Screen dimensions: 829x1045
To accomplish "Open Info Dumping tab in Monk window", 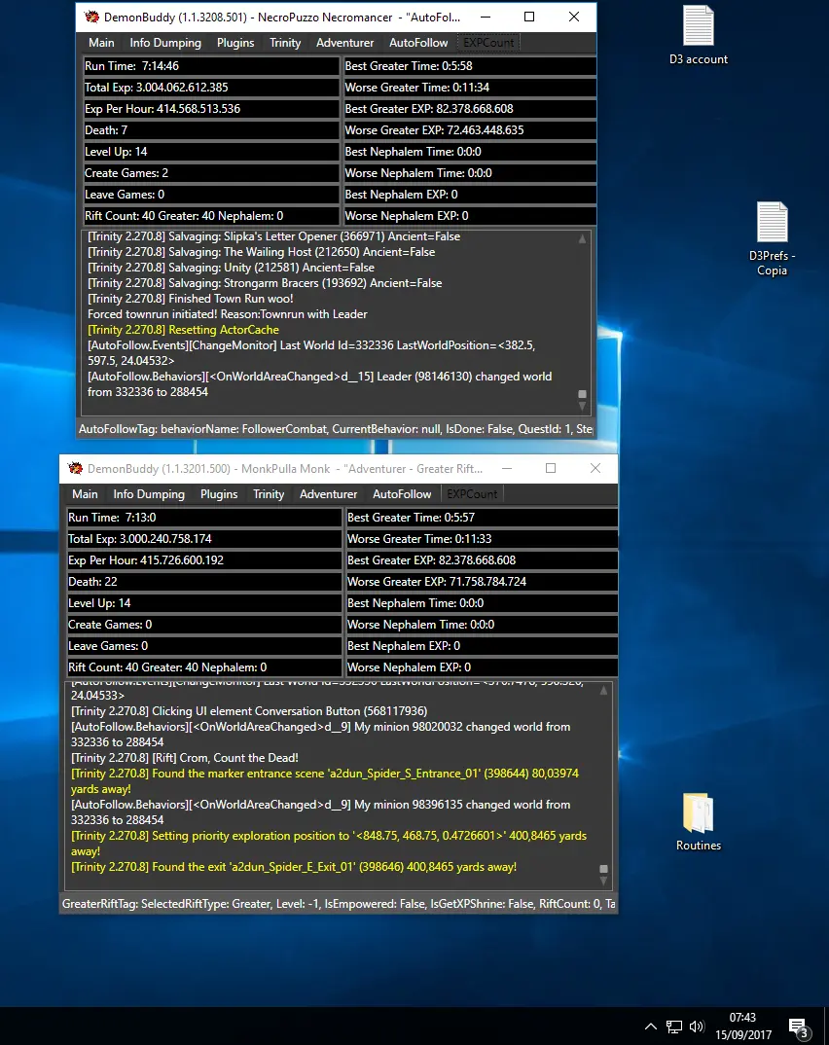I will pos(149,494).
